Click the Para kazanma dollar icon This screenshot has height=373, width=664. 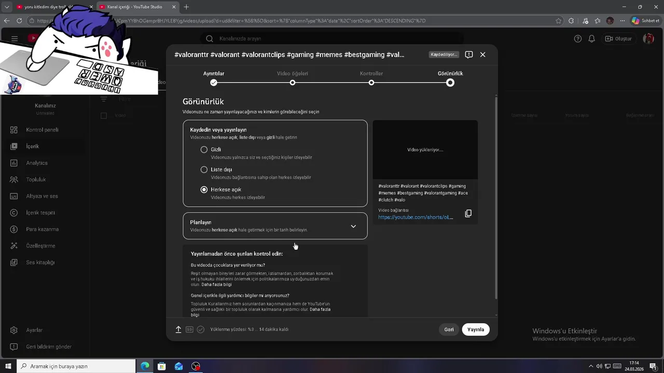14,229
